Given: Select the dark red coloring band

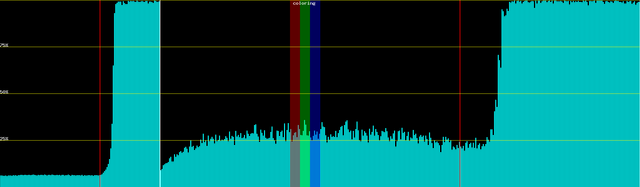Looking at the screenshot, I should (x=295, y=62).
